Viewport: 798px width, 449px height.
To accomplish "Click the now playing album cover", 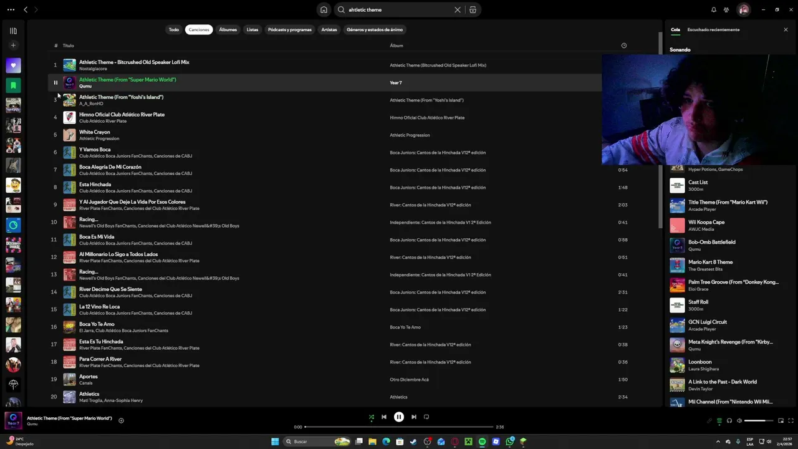I will click(x=13, y=421).
